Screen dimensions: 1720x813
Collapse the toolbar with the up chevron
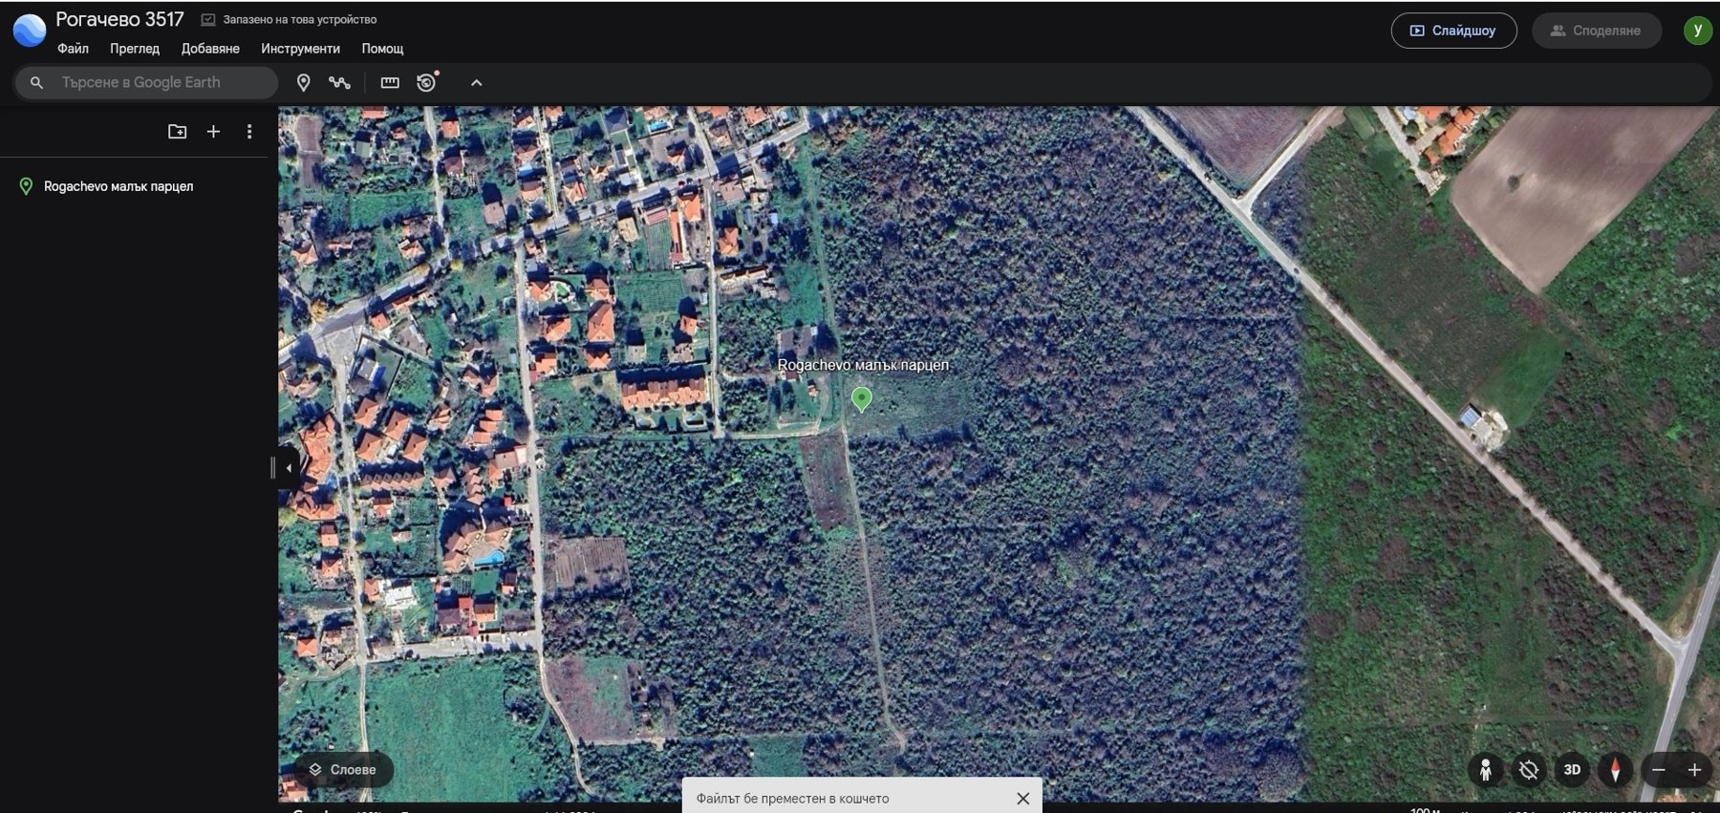[476, 83]
